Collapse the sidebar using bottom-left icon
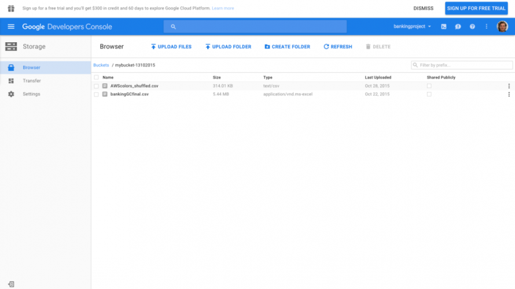The width and height of the screenshot is (515, 289). 11,284
